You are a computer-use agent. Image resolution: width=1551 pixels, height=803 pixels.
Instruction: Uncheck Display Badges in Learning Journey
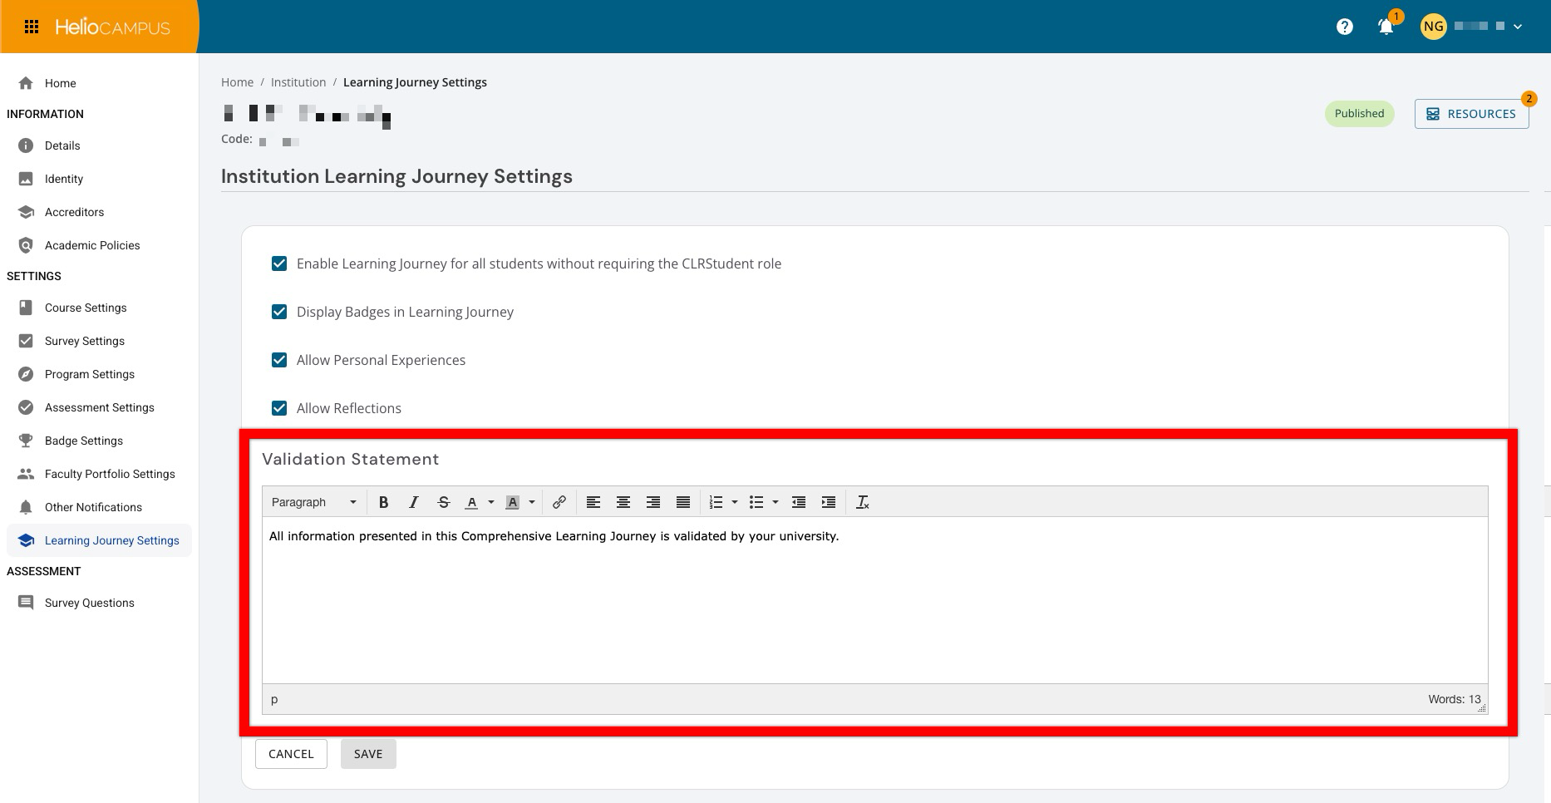[279, 312]
